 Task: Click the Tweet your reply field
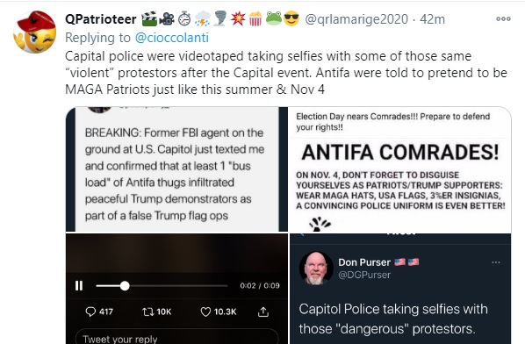pyautogui.click(x=176, y=337)
